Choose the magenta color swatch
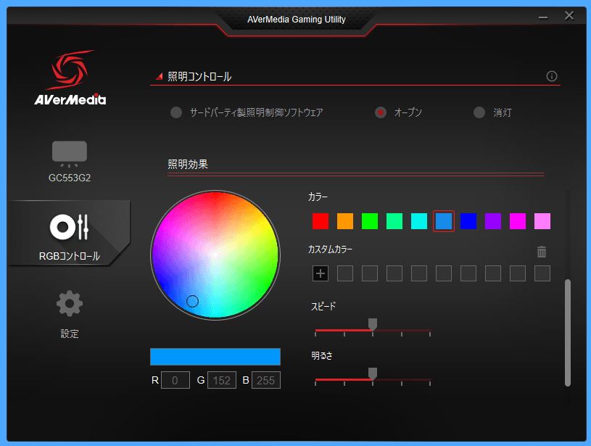Screen dimensions: 591x446 (518, 221)
